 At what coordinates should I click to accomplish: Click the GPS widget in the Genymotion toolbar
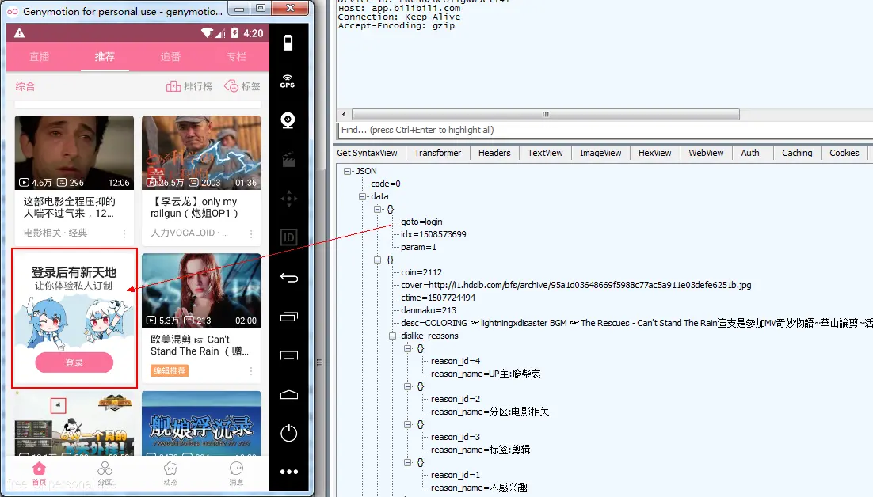[x=288, y=79]
